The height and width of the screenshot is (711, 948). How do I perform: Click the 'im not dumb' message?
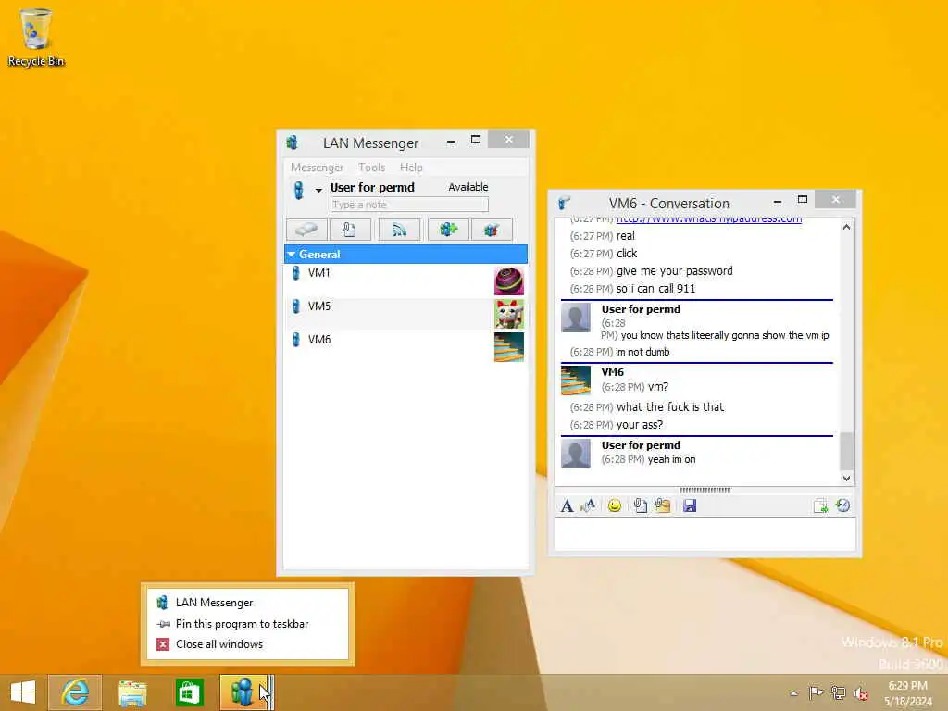coord(642,352)
